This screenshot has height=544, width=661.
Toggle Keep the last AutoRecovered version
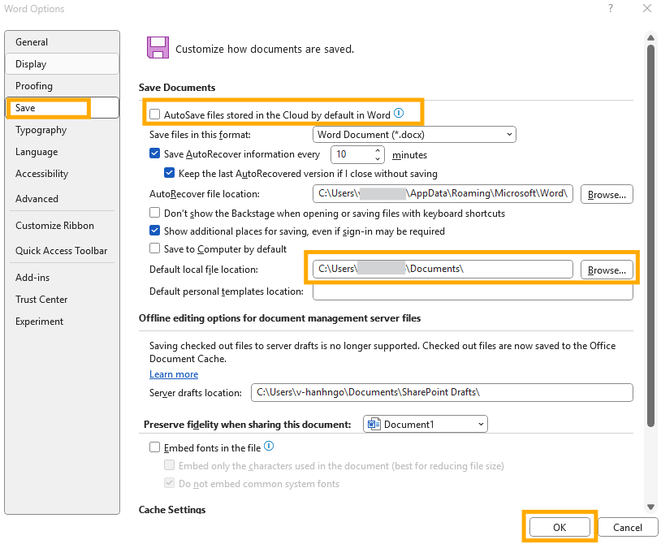pos(170,173)
